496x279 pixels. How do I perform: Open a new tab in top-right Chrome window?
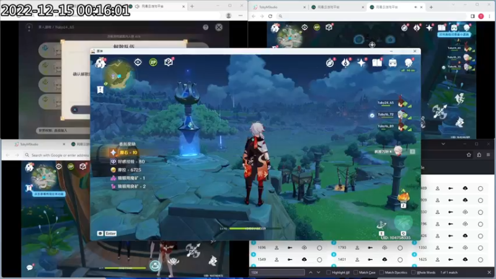431,7
